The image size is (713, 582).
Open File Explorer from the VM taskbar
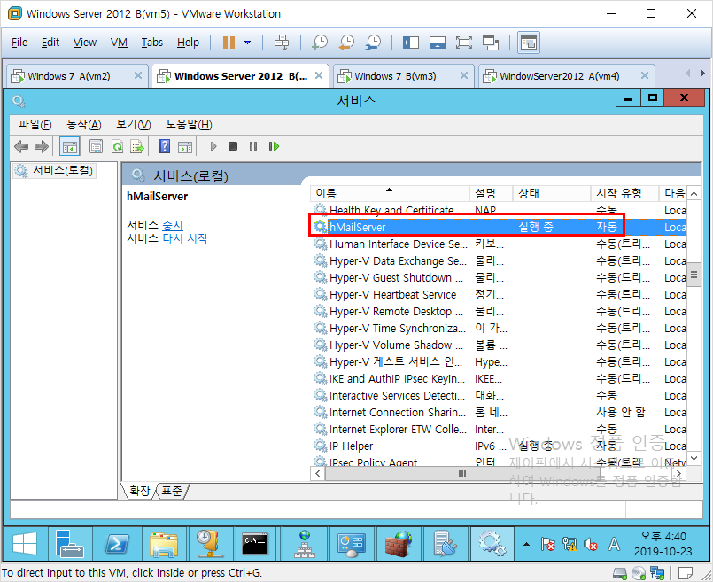(164, 544)
